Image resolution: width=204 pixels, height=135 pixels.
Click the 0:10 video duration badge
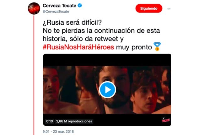(50, 121)
